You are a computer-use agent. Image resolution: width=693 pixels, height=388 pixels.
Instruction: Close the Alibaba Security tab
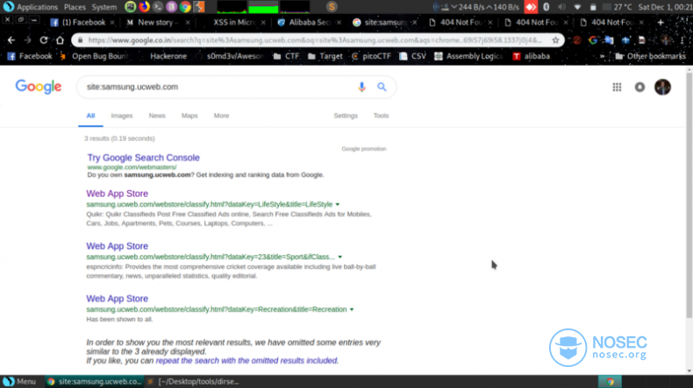pos(339,22)
